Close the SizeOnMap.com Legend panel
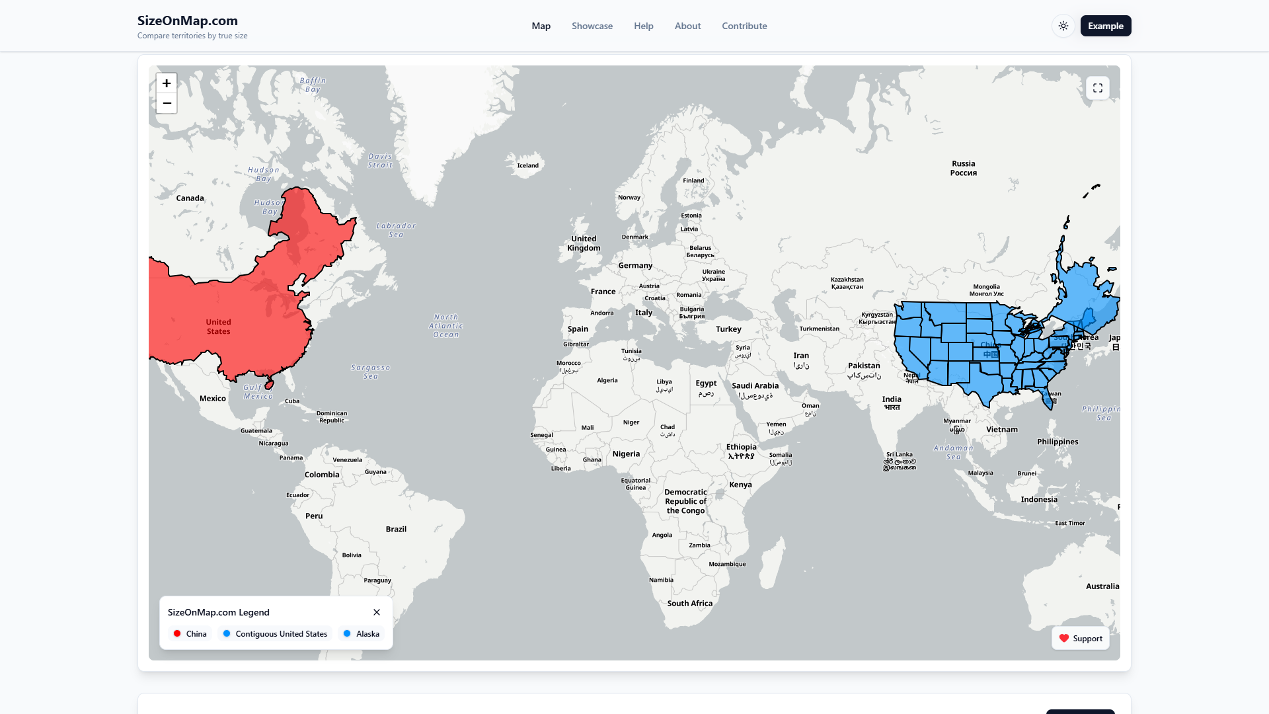 pyautogui.click(x=377, y=612)
